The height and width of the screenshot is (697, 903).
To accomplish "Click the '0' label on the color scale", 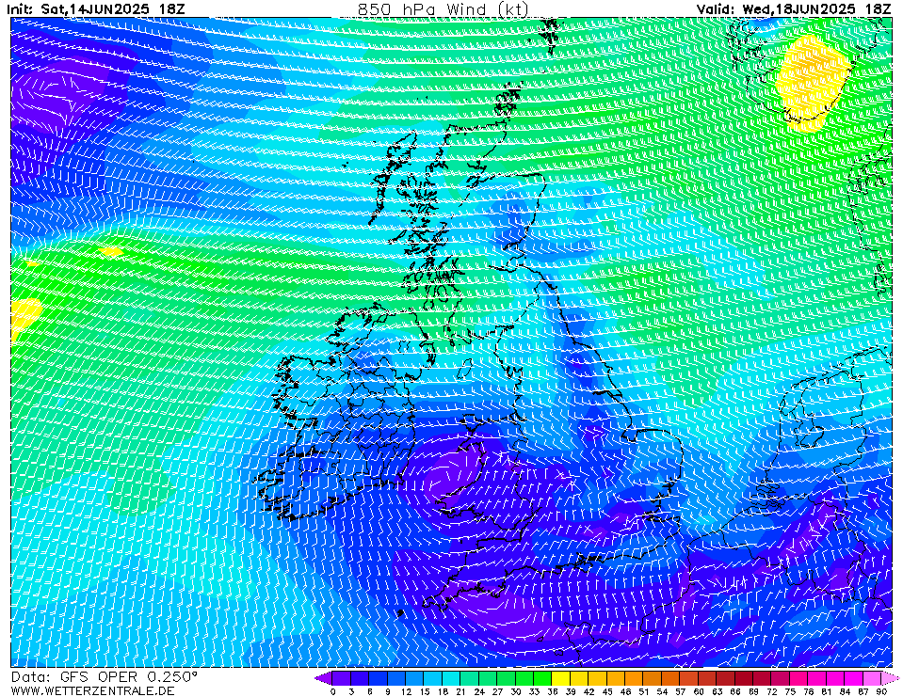I will point(333,691).
